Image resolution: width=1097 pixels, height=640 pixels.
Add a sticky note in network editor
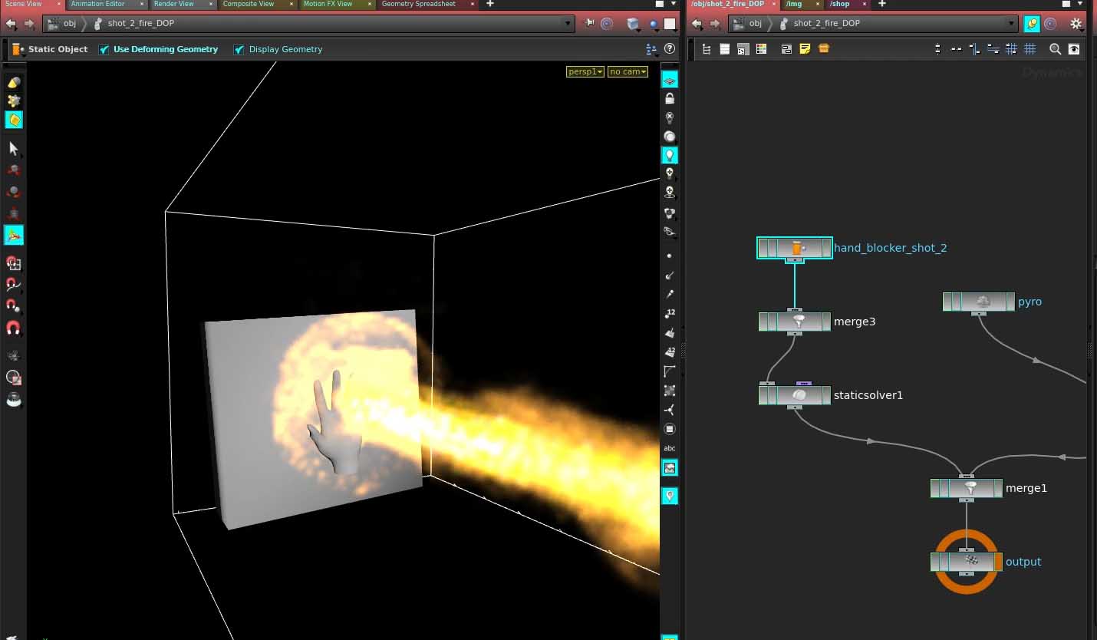click(x=805, y=49)
